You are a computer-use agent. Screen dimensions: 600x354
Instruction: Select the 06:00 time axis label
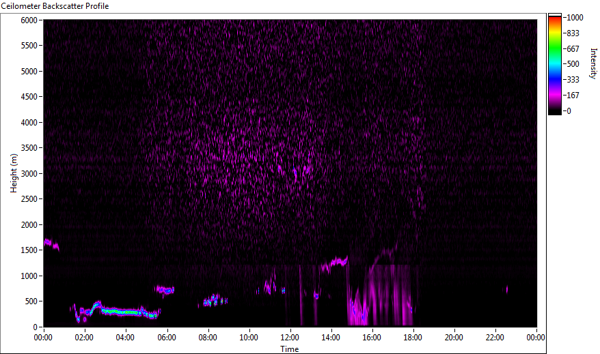(x=167, y=338)
